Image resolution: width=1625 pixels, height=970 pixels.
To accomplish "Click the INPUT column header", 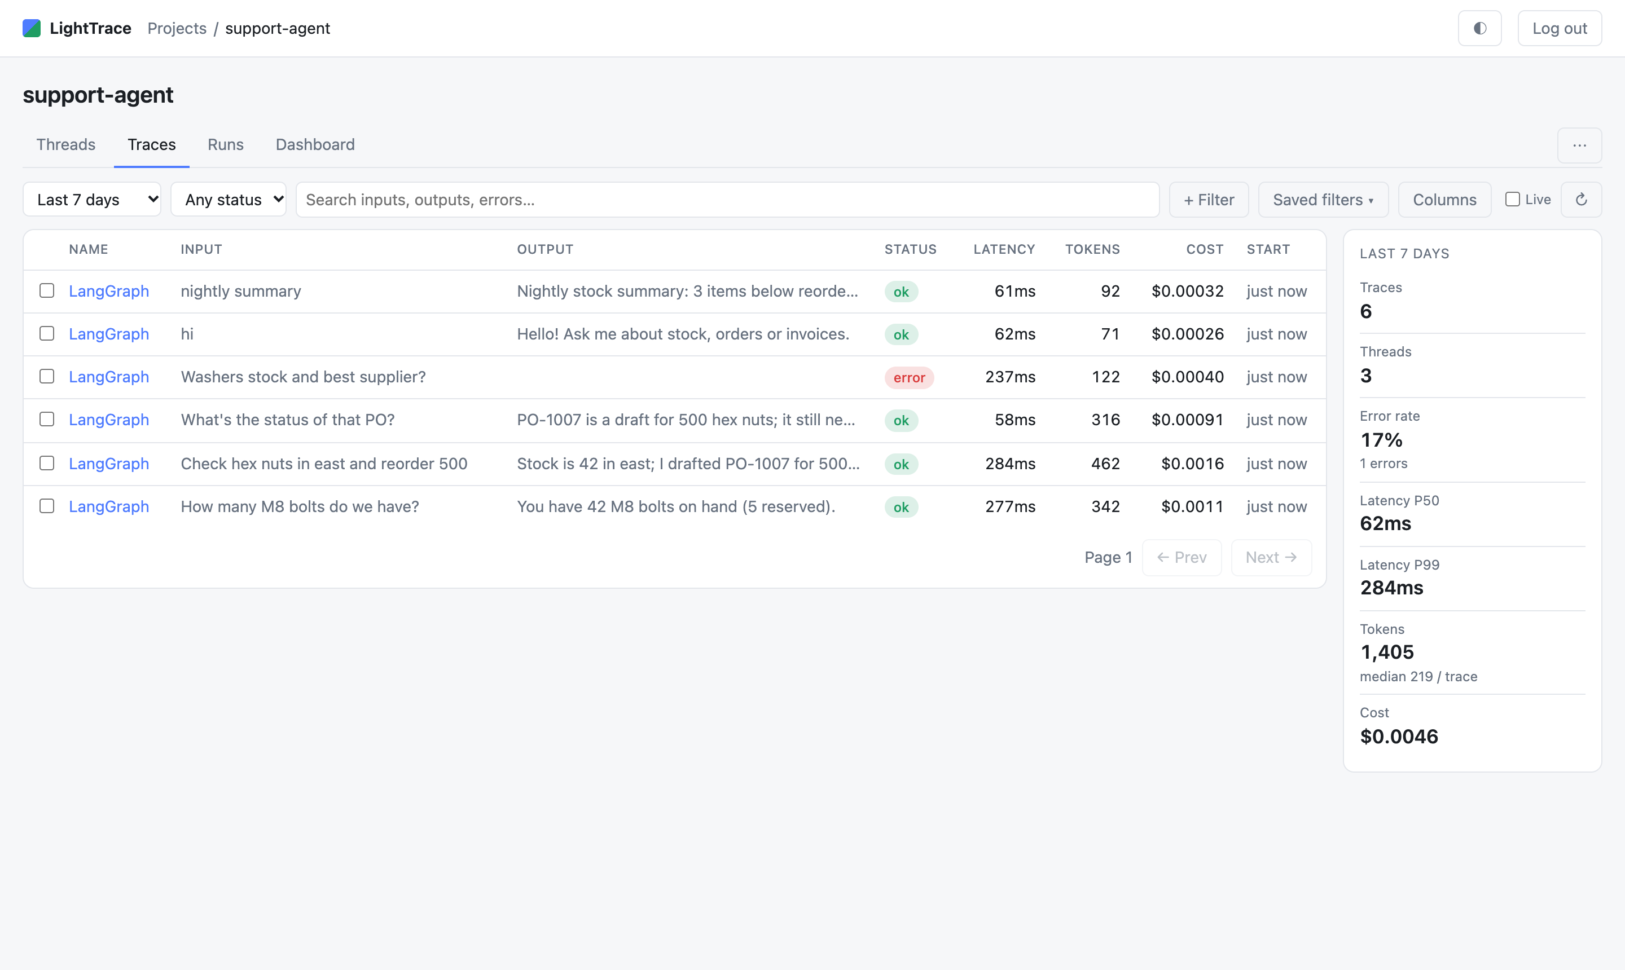I will 201,249.
